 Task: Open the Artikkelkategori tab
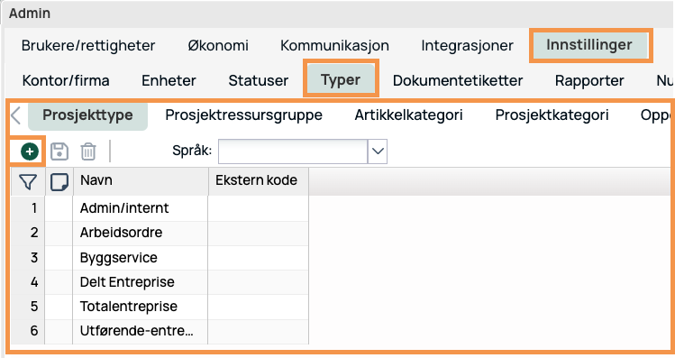tap(408, 115)
